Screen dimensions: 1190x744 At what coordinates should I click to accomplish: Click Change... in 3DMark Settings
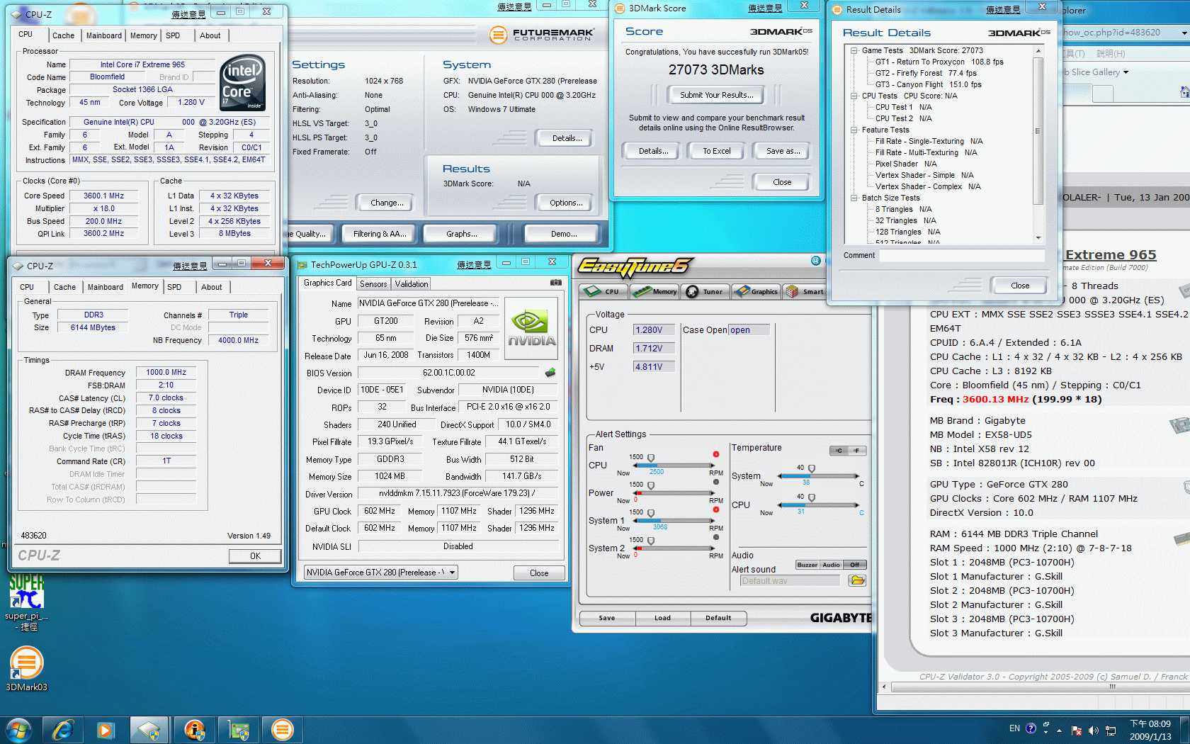387,203
